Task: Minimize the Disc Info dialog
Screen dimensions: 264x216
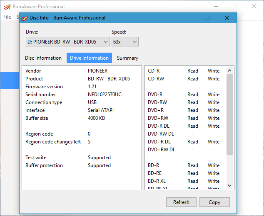Action: 189,18
